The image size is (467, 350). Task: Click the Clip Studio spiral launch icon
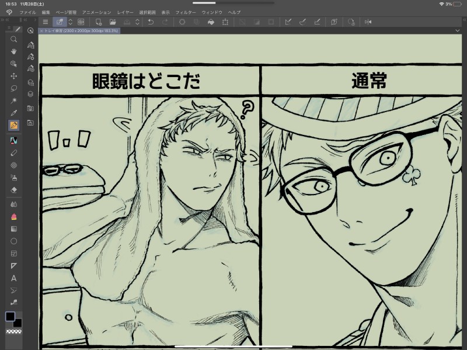81,22
